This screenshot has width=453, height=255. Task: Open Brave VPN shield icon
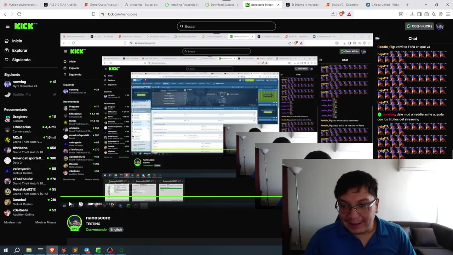point(441,14)
